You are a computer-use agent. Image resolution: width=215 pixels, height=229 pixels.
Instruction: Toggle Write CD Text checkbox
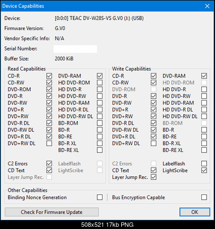154,170
